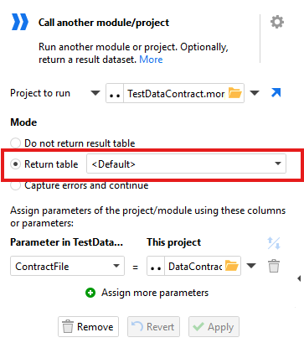Browse for project file with folder icon
Viewport: 304px width, 348px height.
[x=235, y=93]
